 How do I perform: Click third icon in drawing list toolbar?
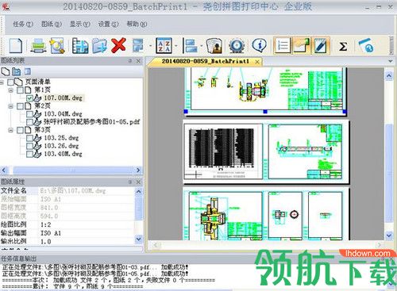[x=27, y=71]
